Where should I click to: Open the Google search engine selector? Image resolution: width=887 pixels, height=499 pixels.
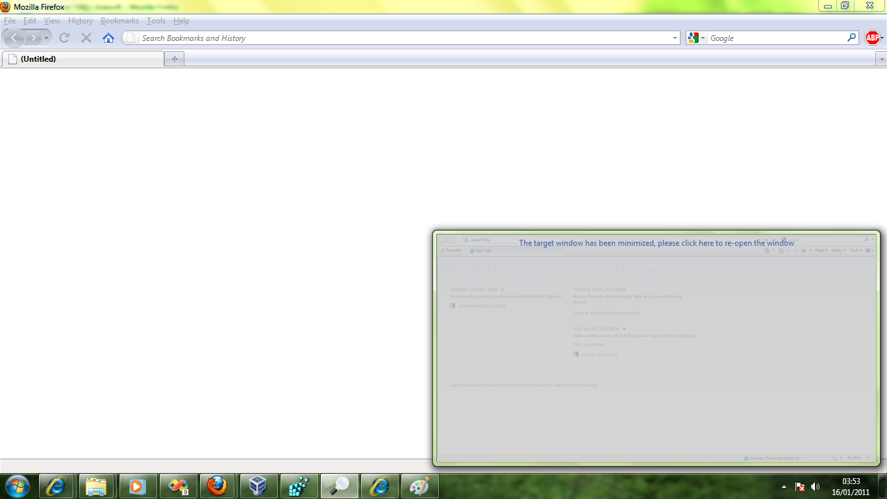pyautogui.click(x=696, y=38)
